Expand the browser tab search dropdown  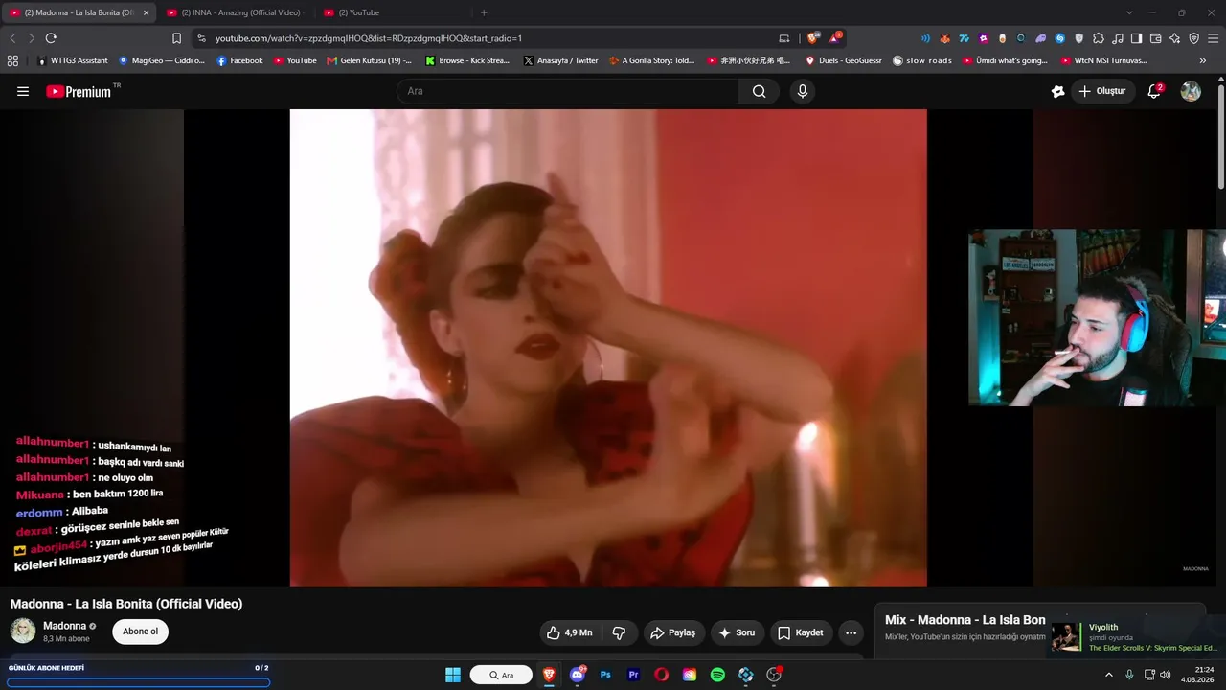tap(1129, 12)
